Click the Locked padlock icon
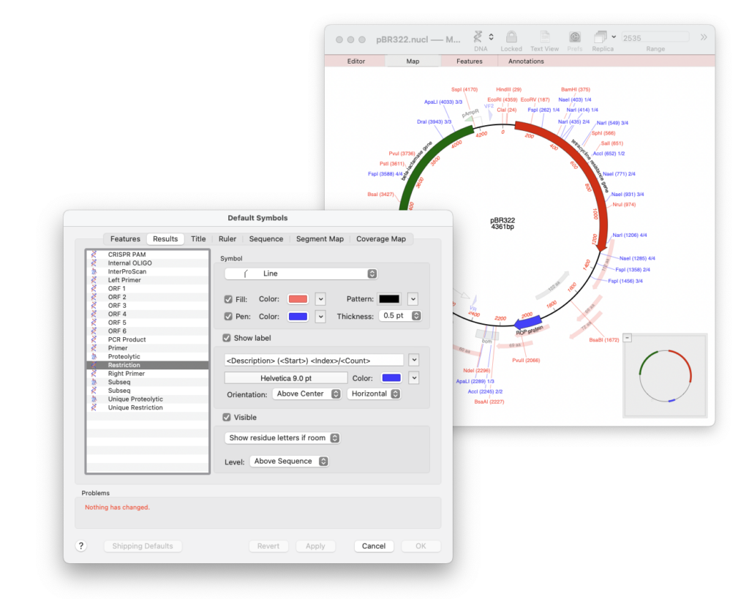749x599 pixels. [511, 37]
